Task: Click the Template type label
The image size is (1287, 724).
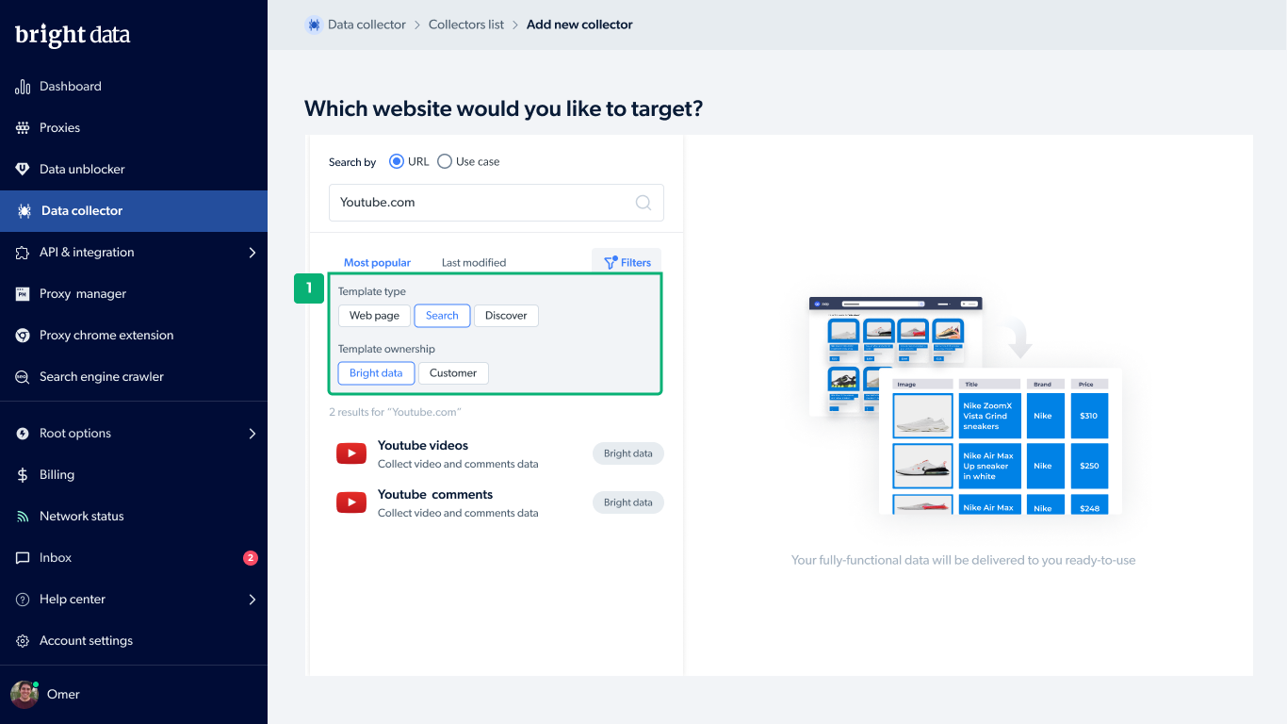Action: [x=372, y=292]
